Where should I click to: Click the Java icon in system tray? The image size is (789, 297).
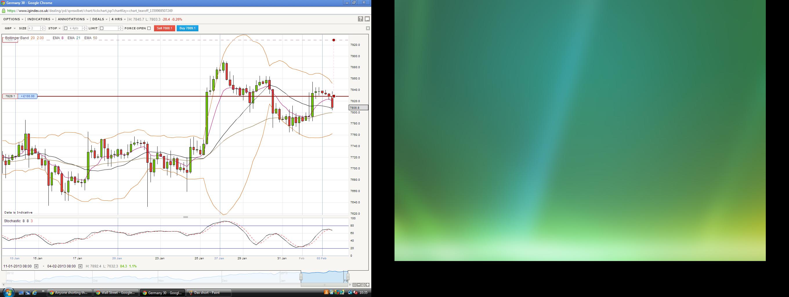[x=327, y=293]
